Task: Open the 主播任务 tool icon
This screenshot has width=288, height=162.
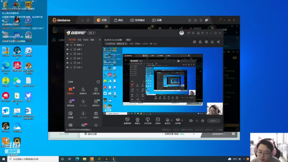Action: click(96, 91)
